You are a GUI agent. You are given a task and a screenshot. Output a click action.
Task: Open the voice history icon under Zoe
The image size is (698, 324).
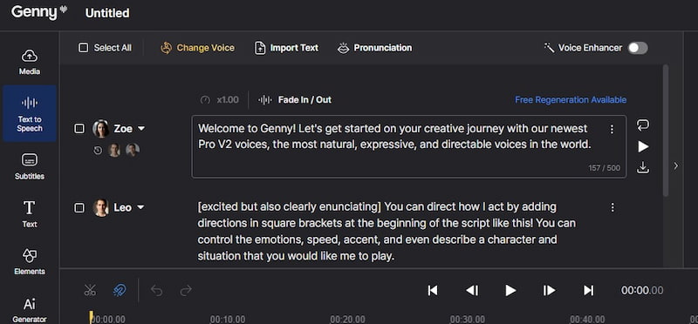98,150
